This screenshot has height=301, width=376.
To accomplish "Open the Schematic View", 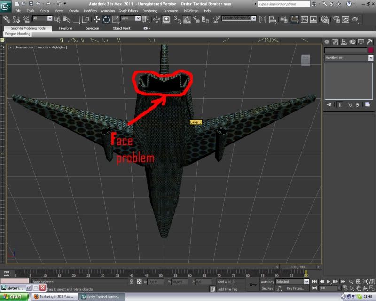I will tap(313, 19).
